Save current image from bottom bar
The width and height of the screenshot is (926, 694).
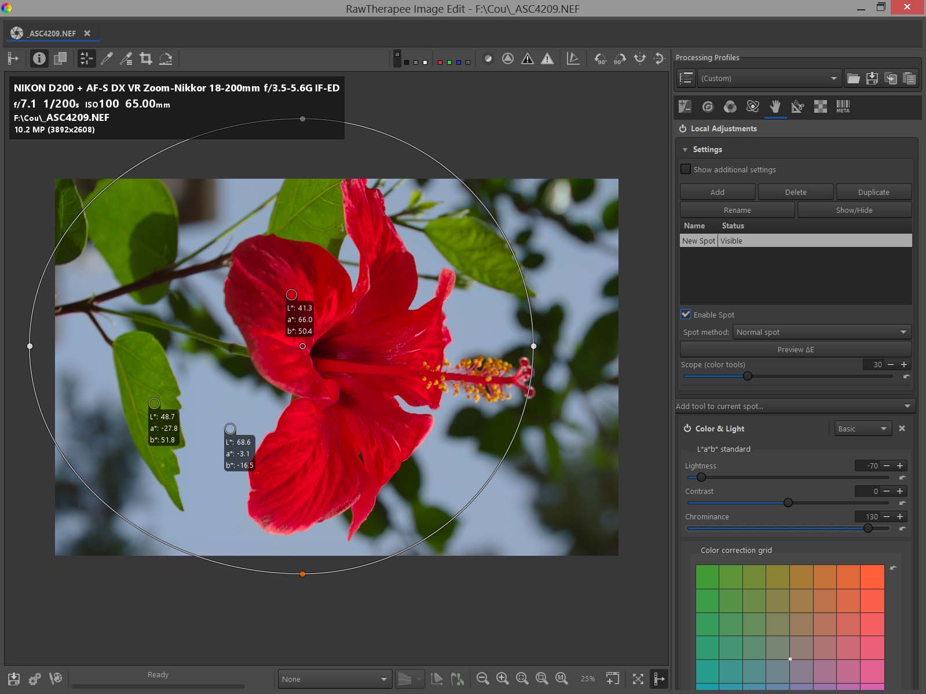tap(14, 678)
